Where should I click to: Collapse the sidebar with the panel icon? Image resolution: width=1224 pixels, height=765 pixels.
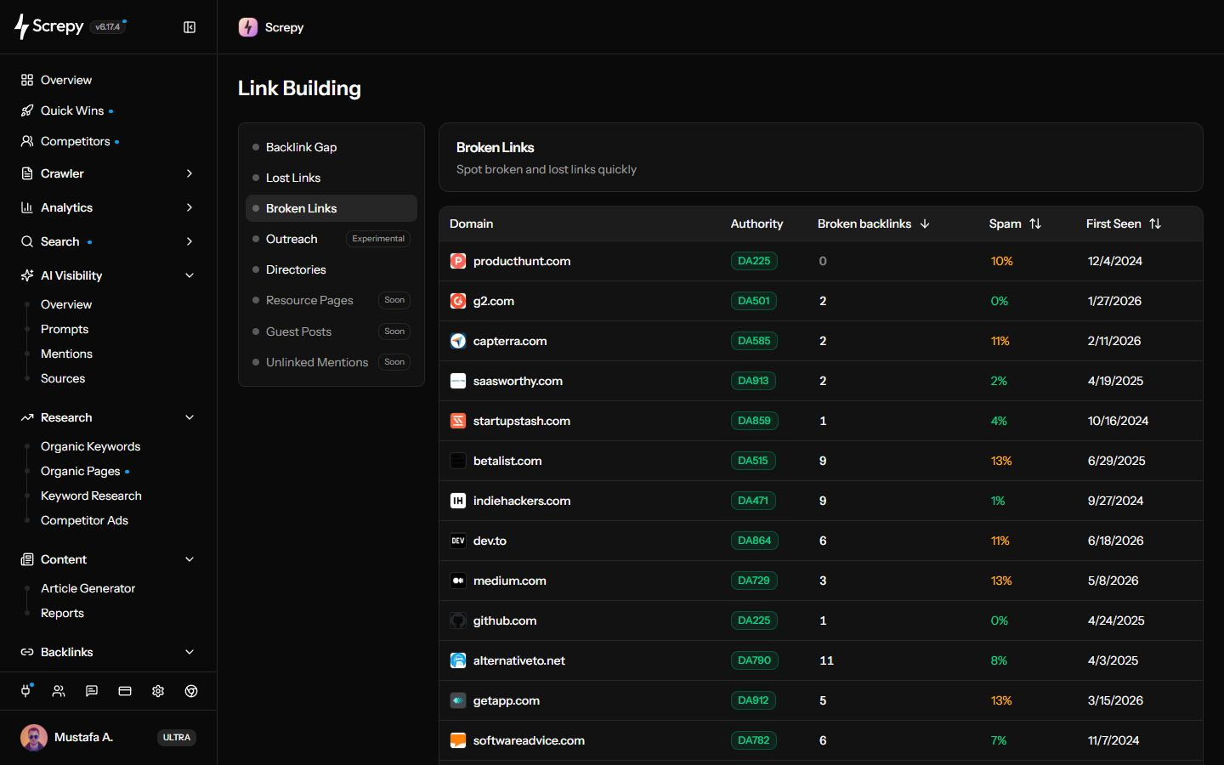(x=190, y=27)
